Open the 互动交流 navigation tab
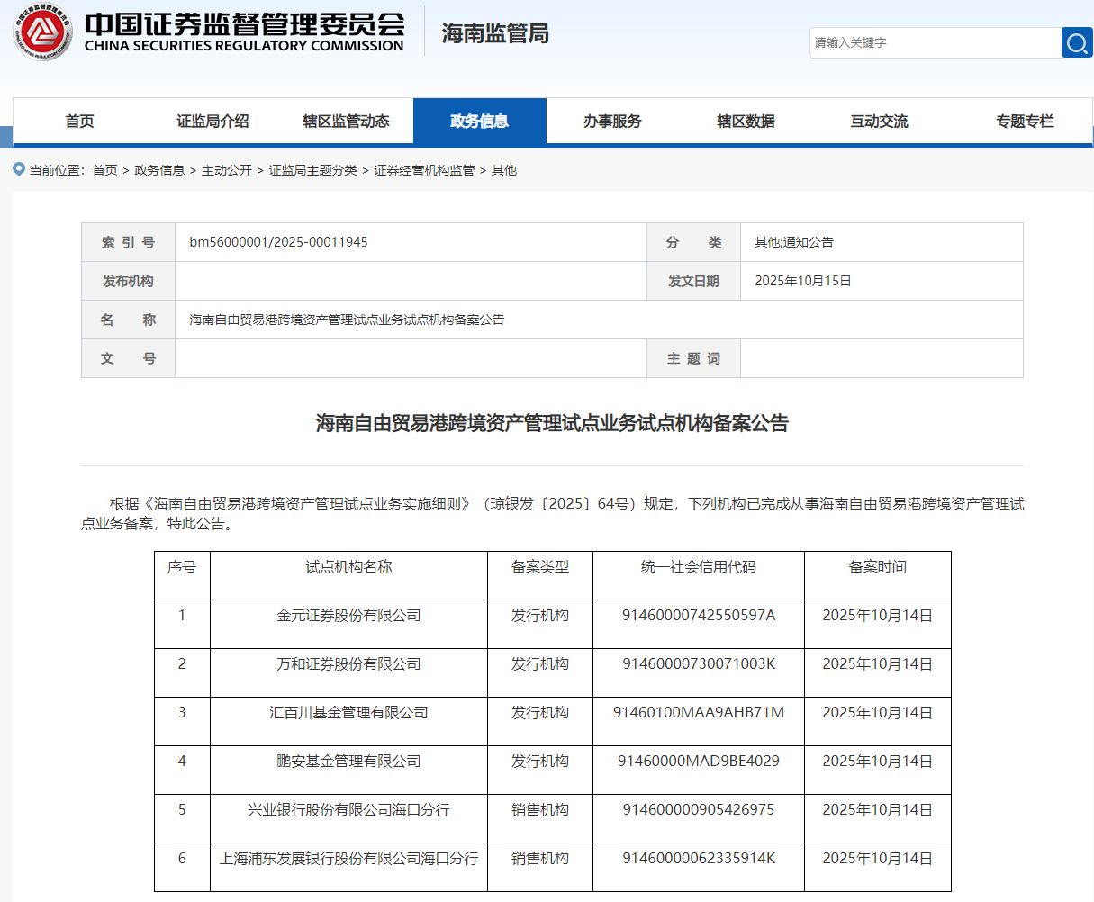The height and width of the screenshot is (902, 1094). pyautogui.click(x=879, y=122)
